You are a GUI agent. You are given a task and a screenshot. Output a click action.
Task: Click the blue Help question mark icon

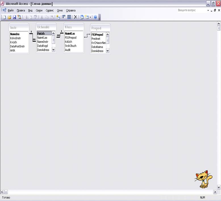(95, 17)
